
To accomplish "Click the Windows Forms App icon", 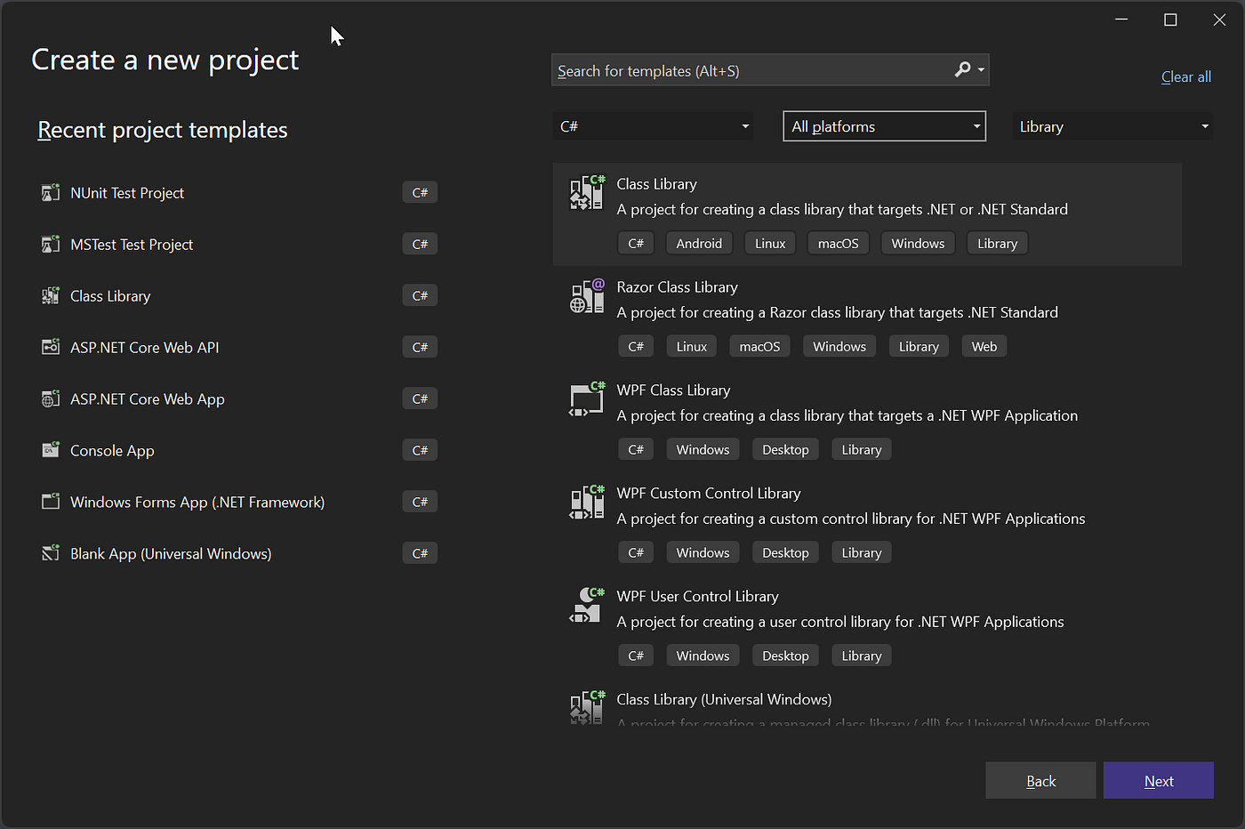I will (x=51, y=502).
